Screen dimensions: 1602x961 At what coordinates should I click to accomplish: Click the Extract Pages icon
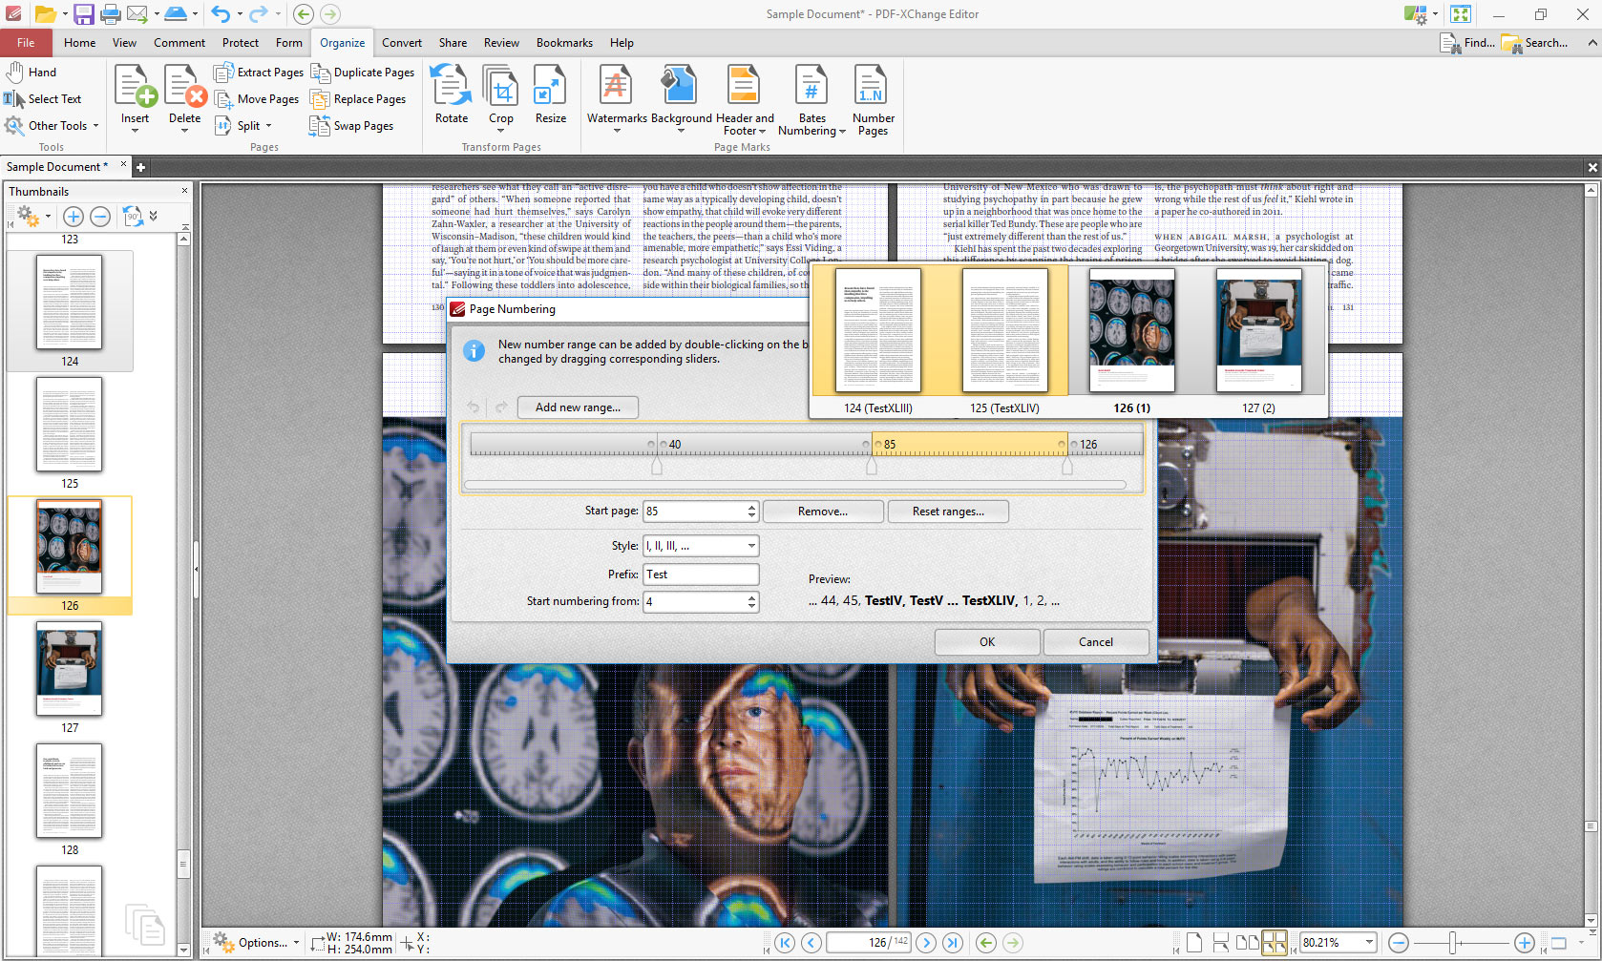tap(223, 73)
